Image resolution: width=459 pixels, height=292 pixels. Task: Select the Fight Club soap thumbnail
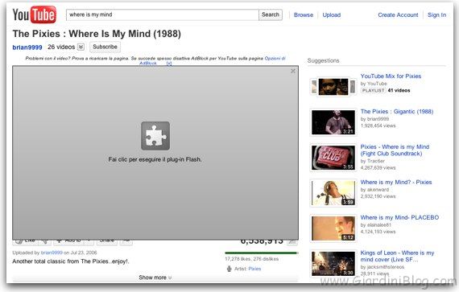333,158
